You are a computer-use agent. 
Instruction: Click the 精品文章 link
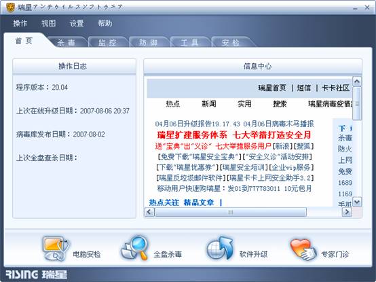199,202
